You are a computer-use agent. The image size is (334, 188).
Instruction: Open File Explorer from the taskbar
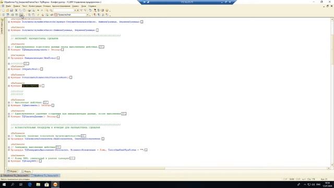point(38,184)
